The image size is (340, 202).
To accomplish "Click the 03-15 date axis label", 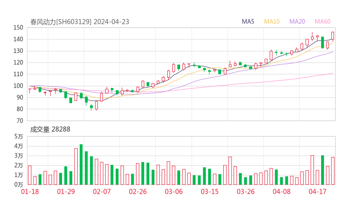I will pos(210,191).
